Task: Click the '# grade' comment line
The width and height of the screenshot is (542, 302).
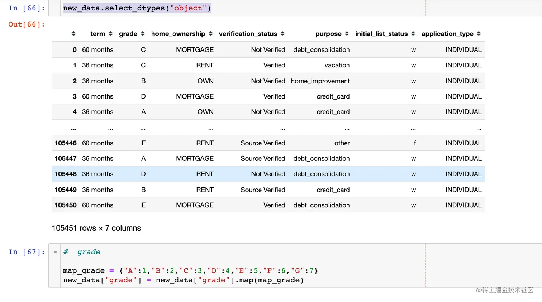Action: point(82,252)
